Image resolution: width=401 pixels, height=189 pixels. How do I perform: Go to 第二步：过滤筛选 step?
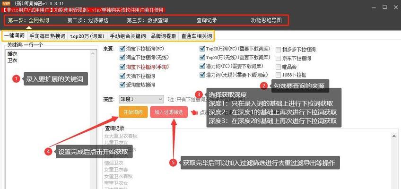click(88, 20)
